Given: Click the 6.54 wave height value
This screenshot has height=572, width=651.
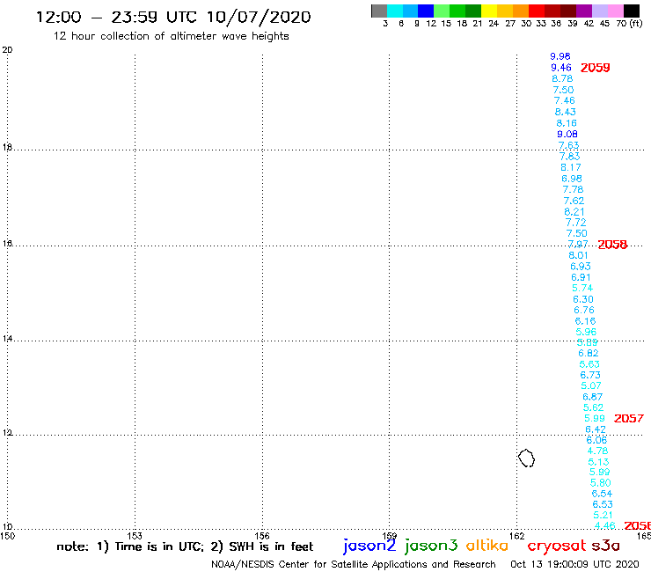Looking at the screenshot, I should point(602,494).
